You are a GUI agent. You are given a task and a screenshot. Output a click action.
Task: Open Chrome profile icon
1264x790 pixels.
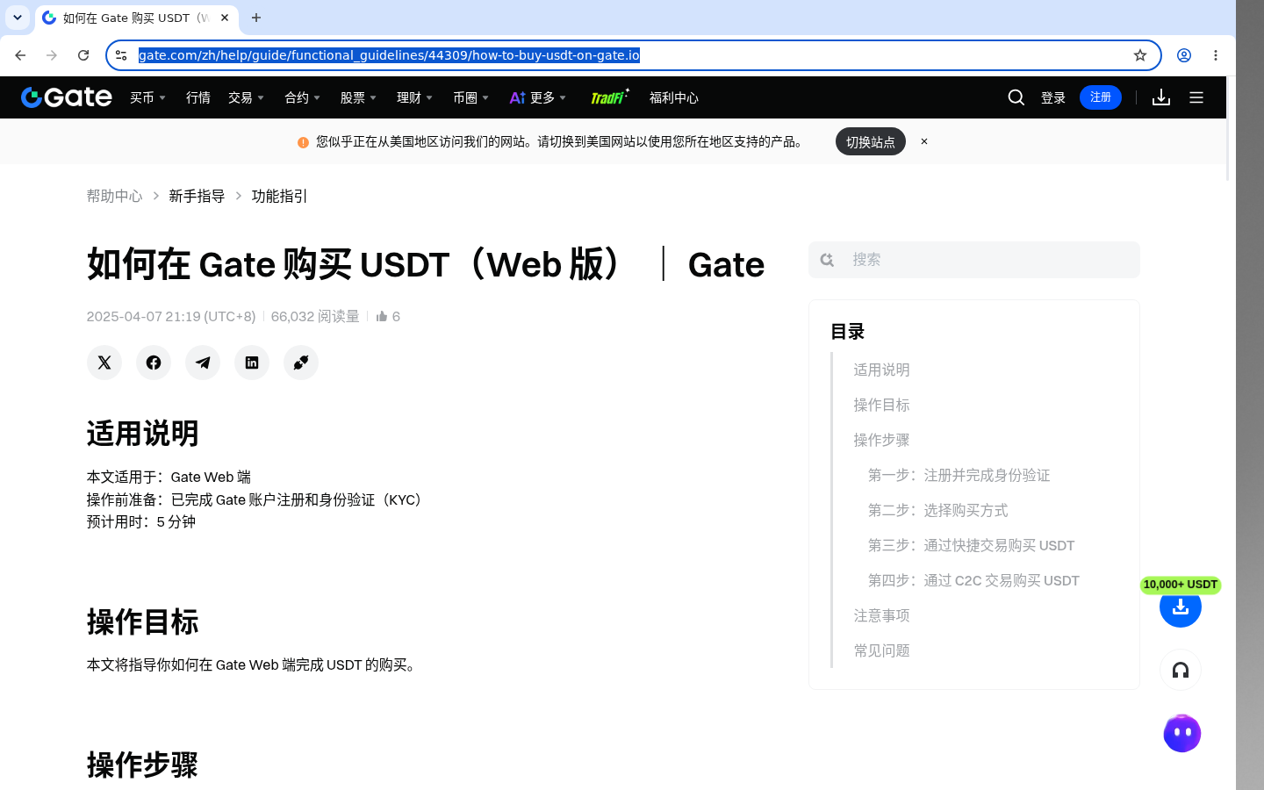pyautogui.click(x=1184, y=55)
